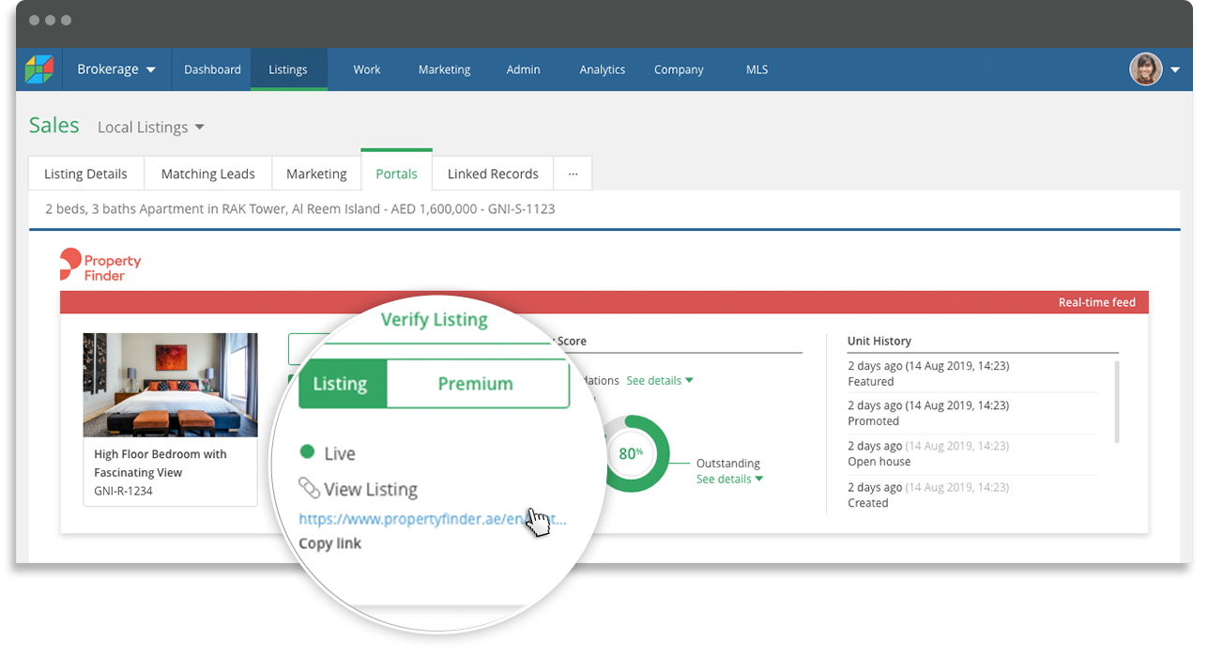The height and width of the screenshot is (671, 1208).
Task: Click the Property Finder logo
Action: pyautogui.click(x=100, y=265)
